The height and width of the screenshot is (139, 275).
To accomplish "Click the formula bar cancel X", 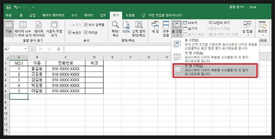I will tap(40, 49).
